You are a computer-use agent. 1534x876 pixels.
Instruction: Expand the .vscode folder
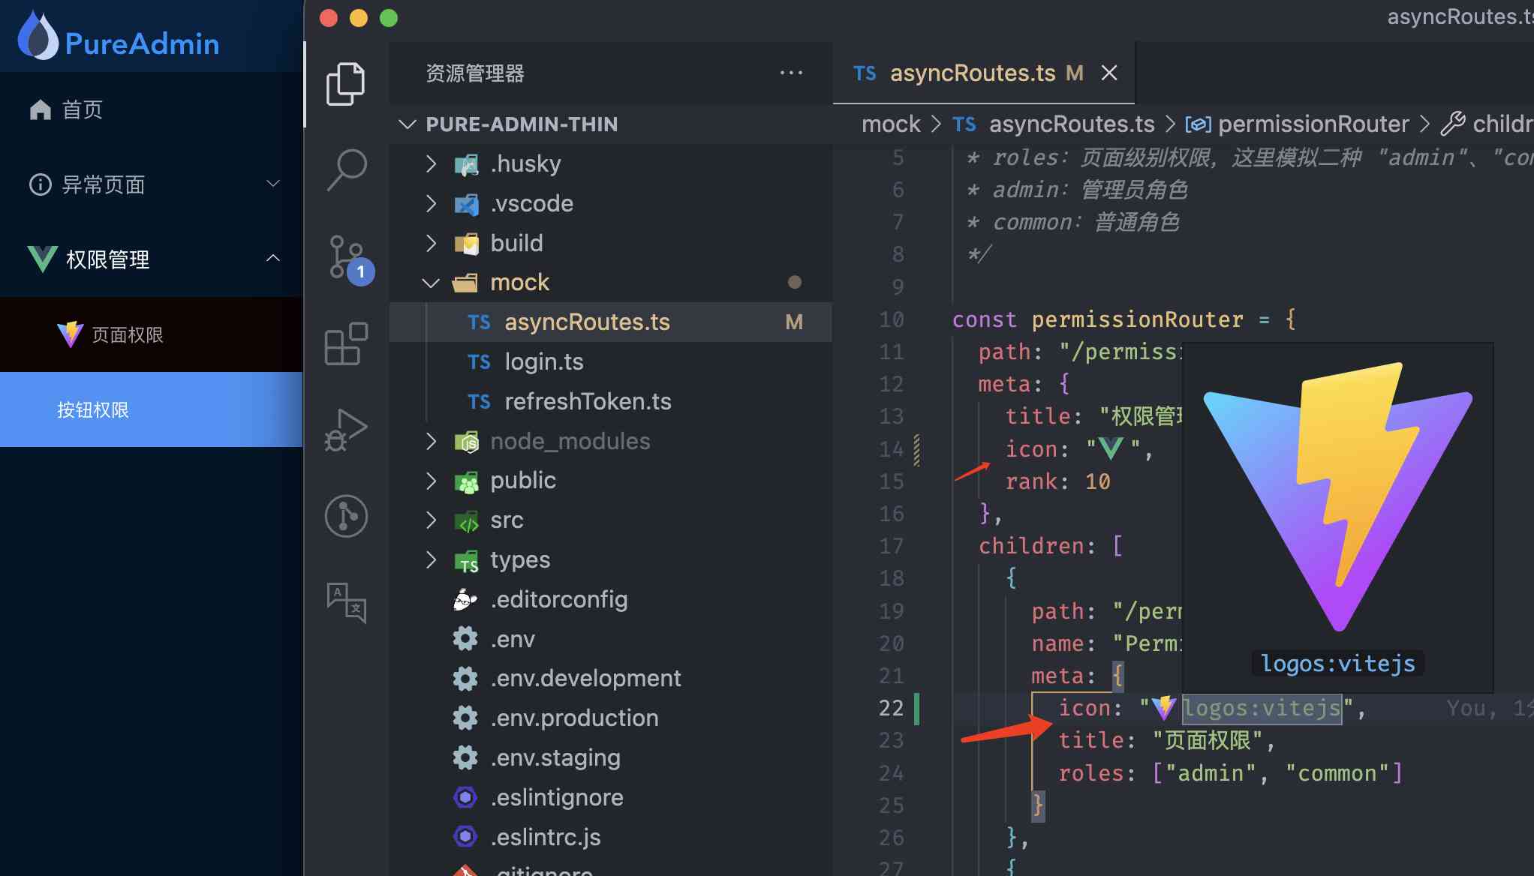click(x=431, y=203)
